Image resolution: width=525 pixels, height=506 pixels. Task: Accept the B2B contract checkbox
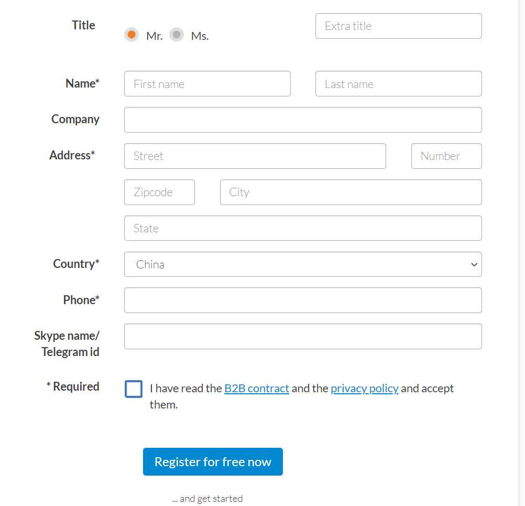tap(134, 389)
